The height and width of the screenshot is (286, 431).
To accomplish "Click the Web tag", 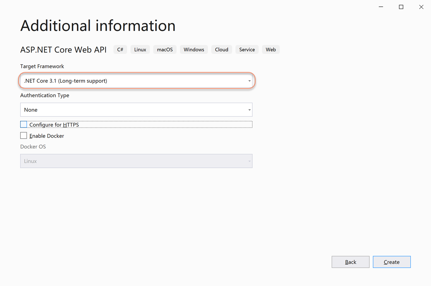I will [x=271, y=49].
